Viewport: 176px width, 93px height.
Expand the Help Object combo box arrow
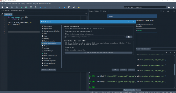click(161, 11)
